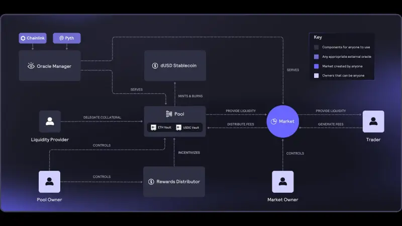
Task: Click the Liquidity Provider person icon
Action: pos(50,122)
